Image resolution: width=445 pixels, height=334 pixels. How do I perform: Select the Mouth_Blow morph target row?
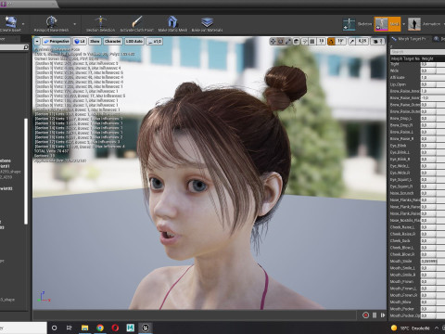tap(417, 302)
